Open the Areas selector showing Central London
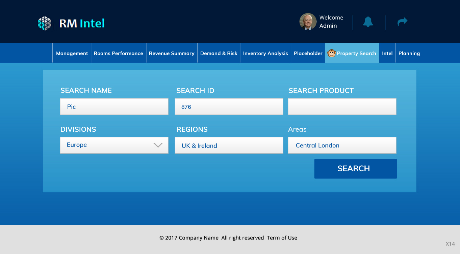 (x=342, y=145)
